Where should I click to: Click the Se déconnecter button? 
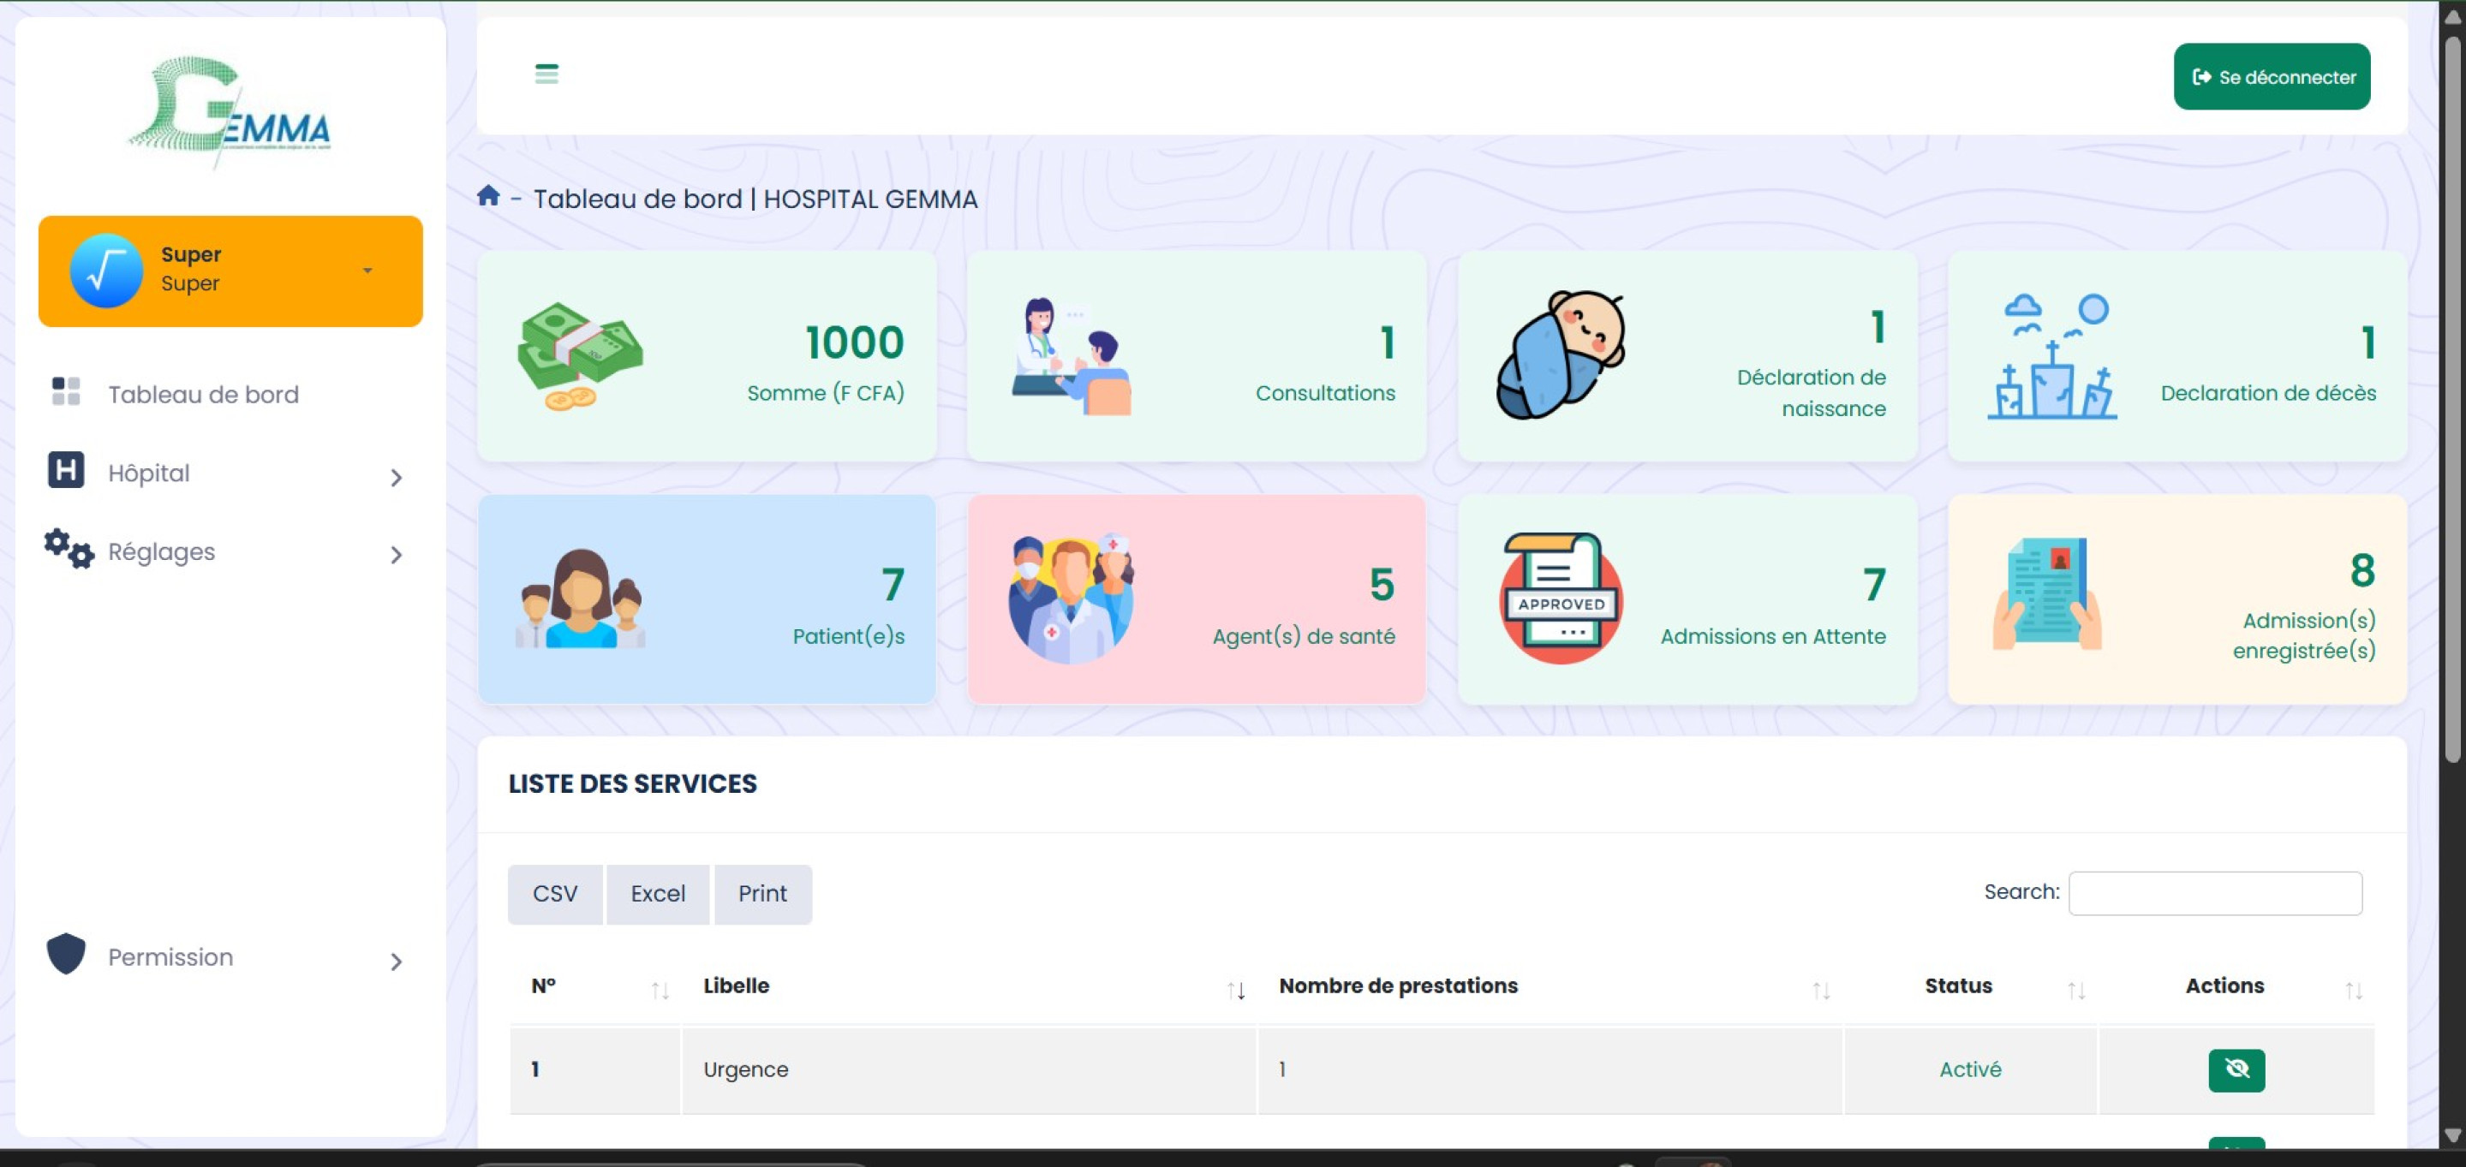point(2271,76)
